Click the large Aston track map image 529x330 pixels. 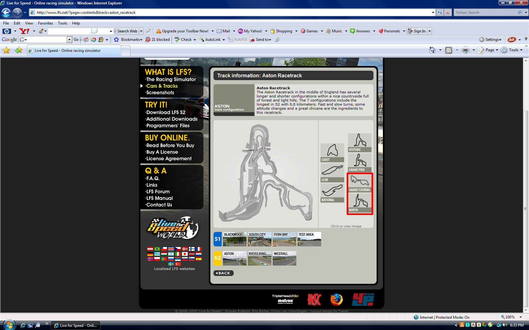pos(266,174)
